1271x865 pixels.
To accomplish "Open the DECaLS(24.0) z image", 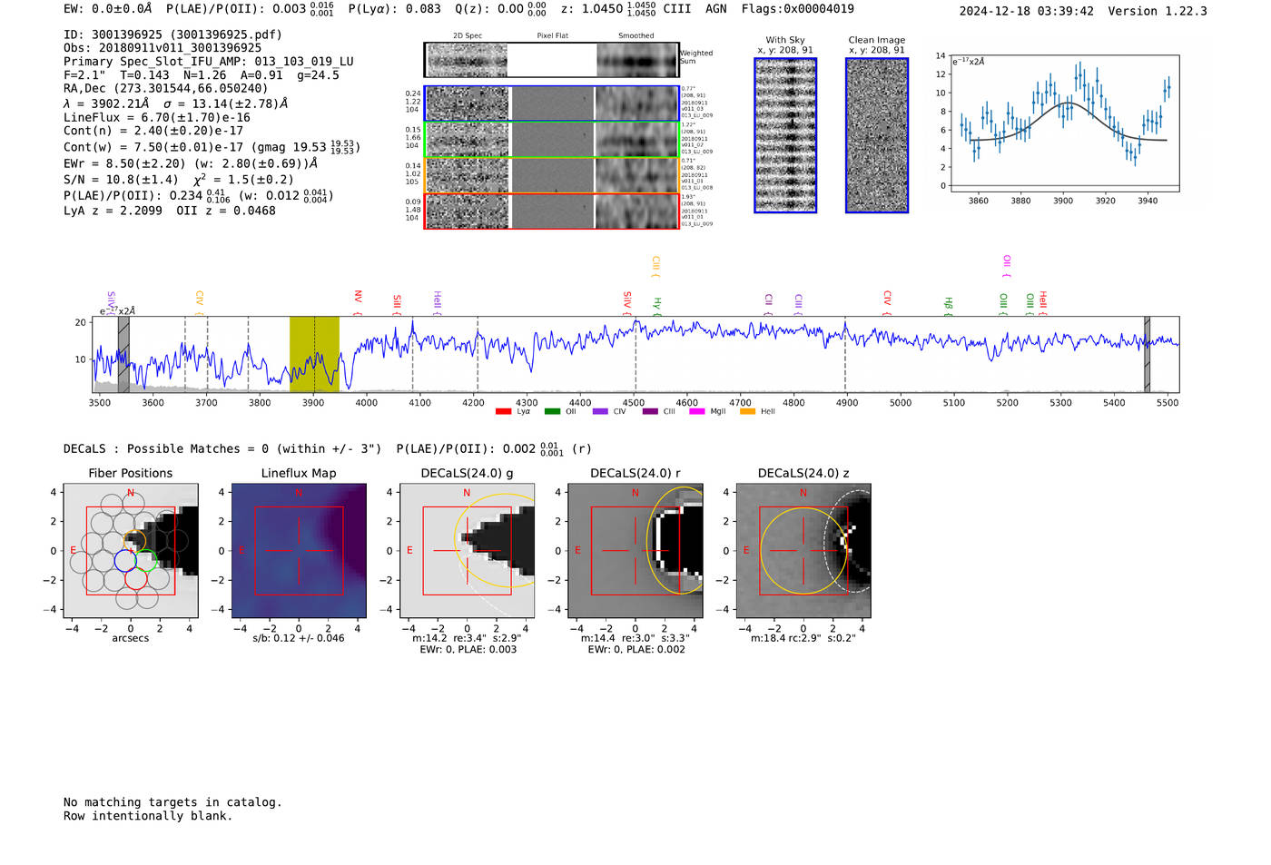I will click(x=803, y=550).
